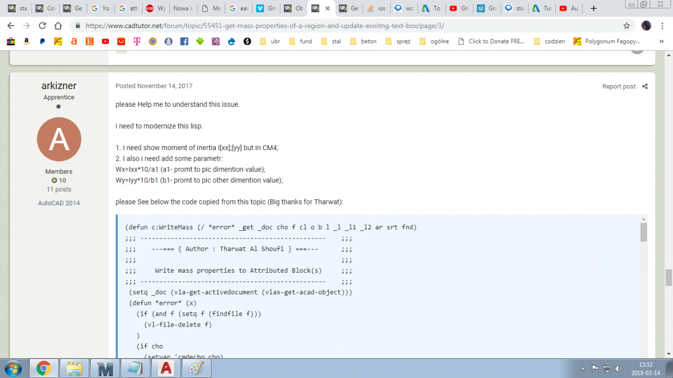Click the share post icon
This screenshot has width=673, height=378.
coord(645,86)
